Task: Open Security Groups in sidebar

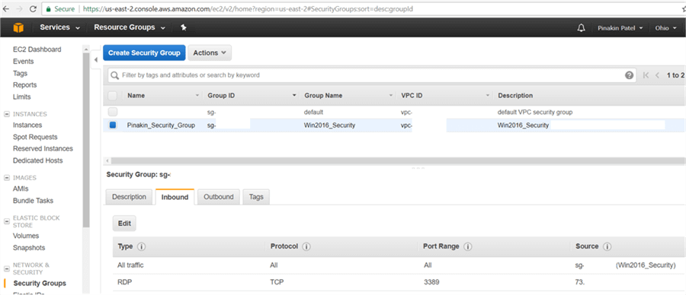Action: [40, 284]
